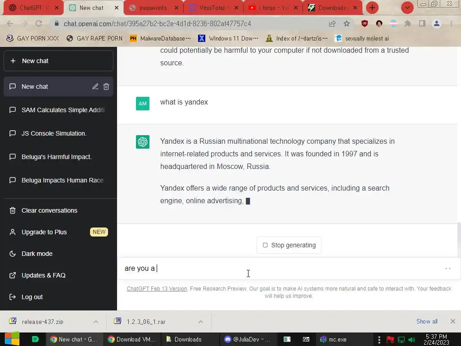Open the 'Index of /~dartz/is' bookmark

296,38
